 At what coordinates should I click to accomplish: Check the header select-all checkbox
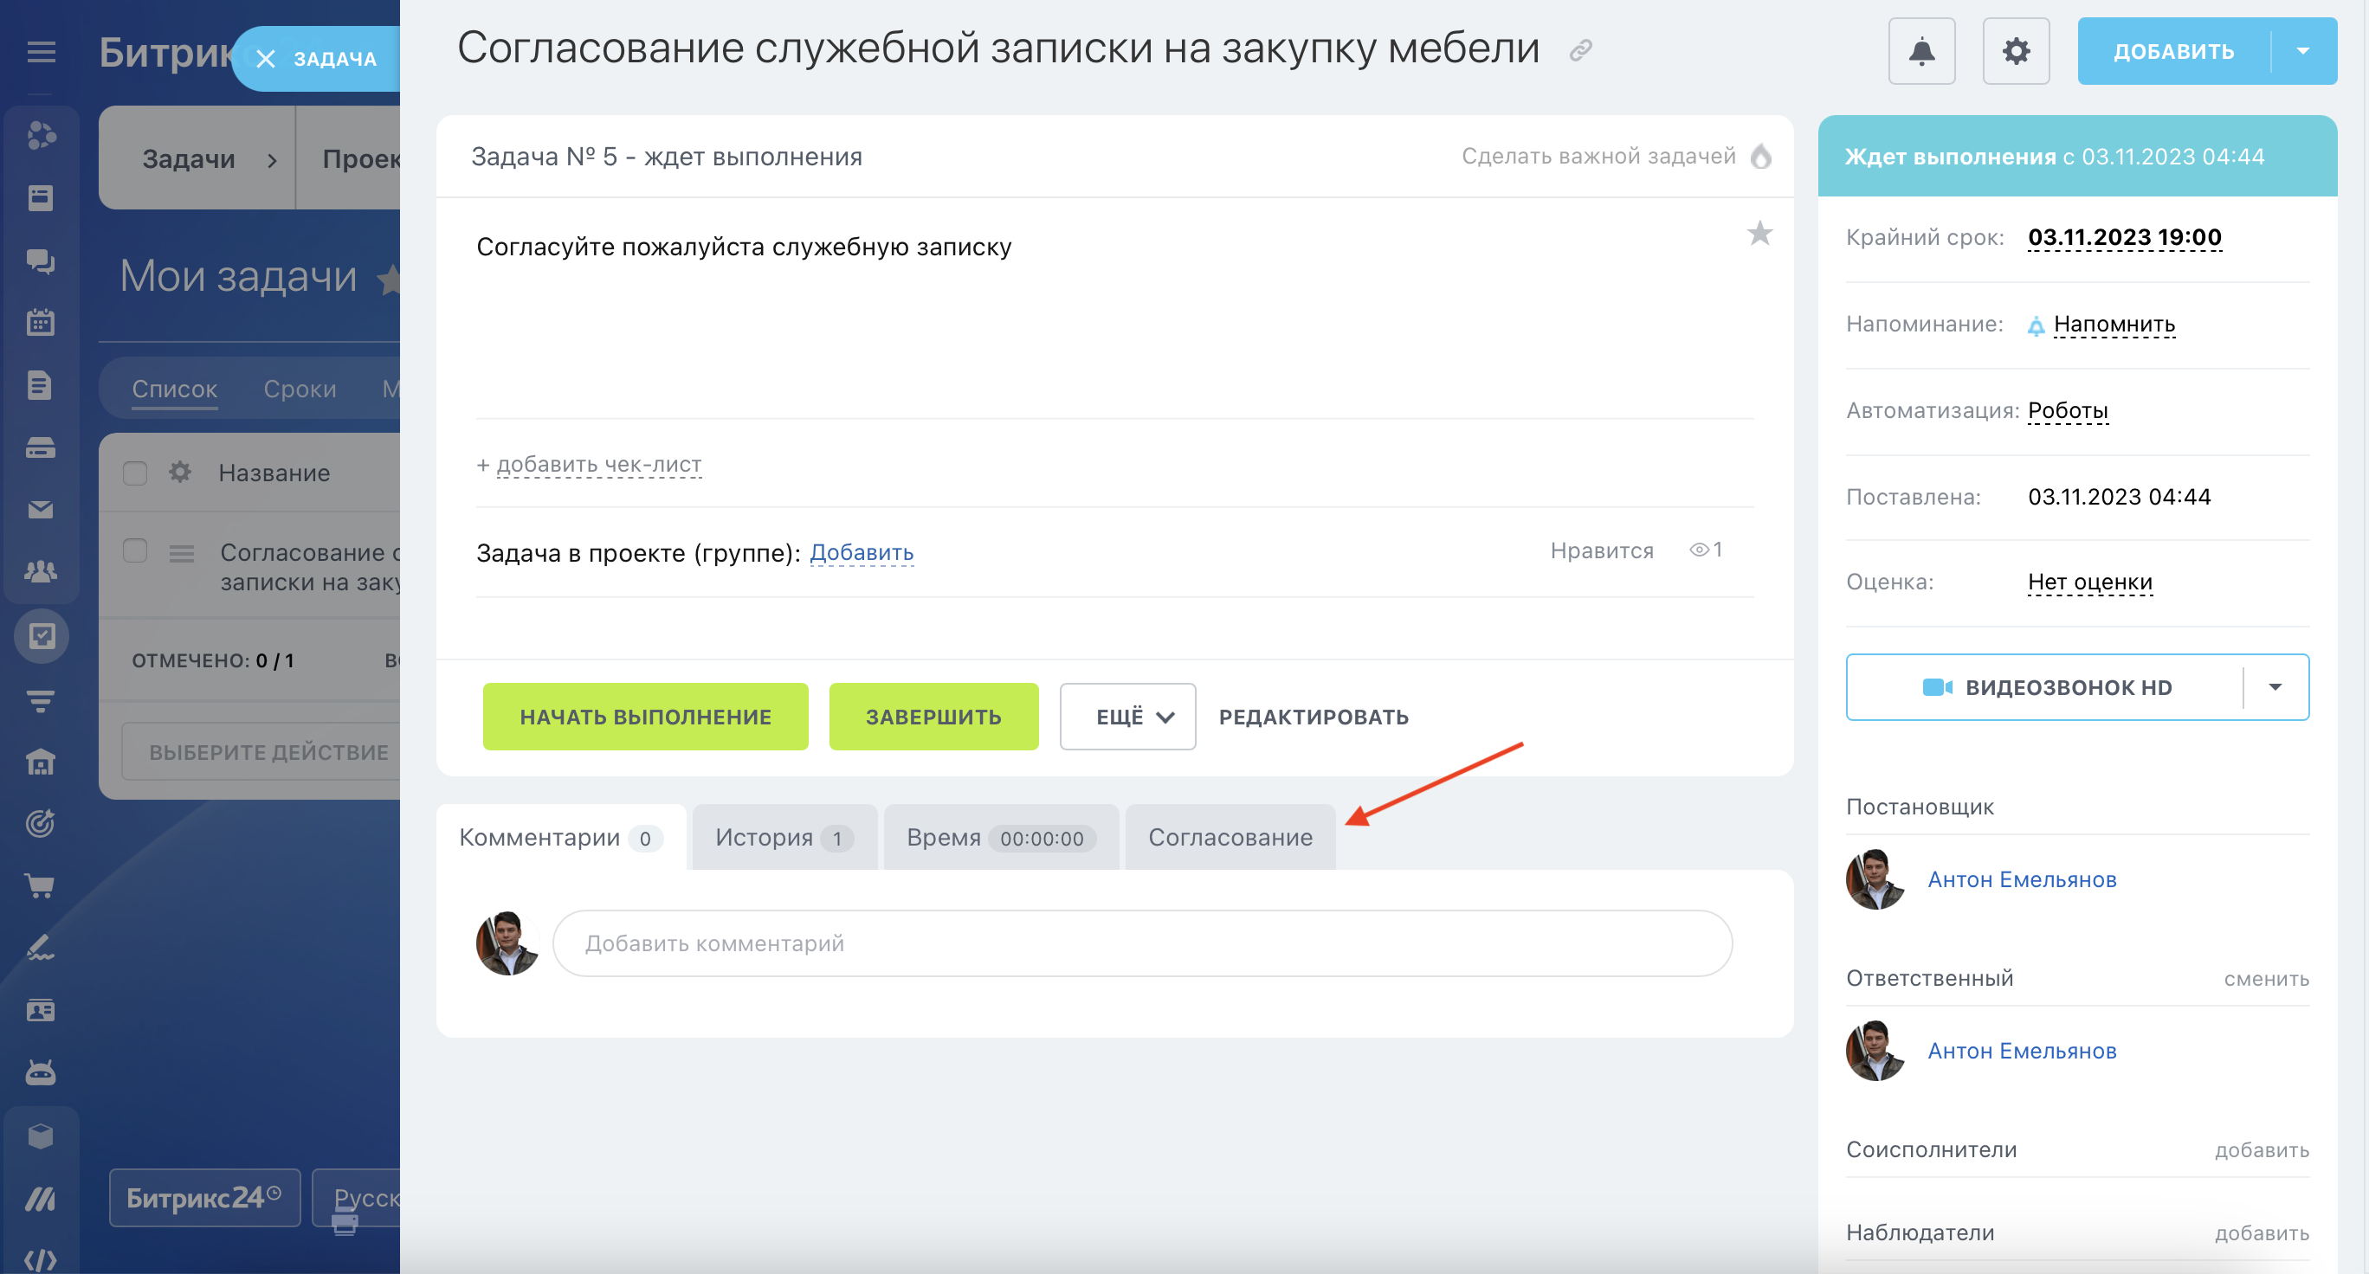[x=135, y=473]
